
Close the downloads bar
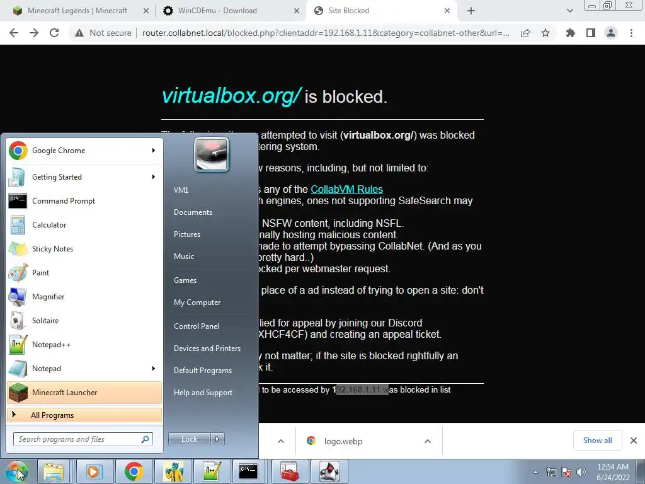point(634,441)
